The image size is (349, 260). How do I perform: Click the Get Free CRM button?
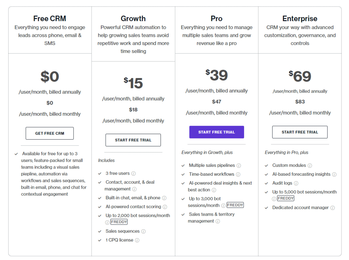tap(50, 133)
